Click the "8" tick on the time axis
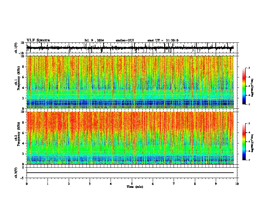The height and width of the screenshot is (206, 267). point(195,184)
